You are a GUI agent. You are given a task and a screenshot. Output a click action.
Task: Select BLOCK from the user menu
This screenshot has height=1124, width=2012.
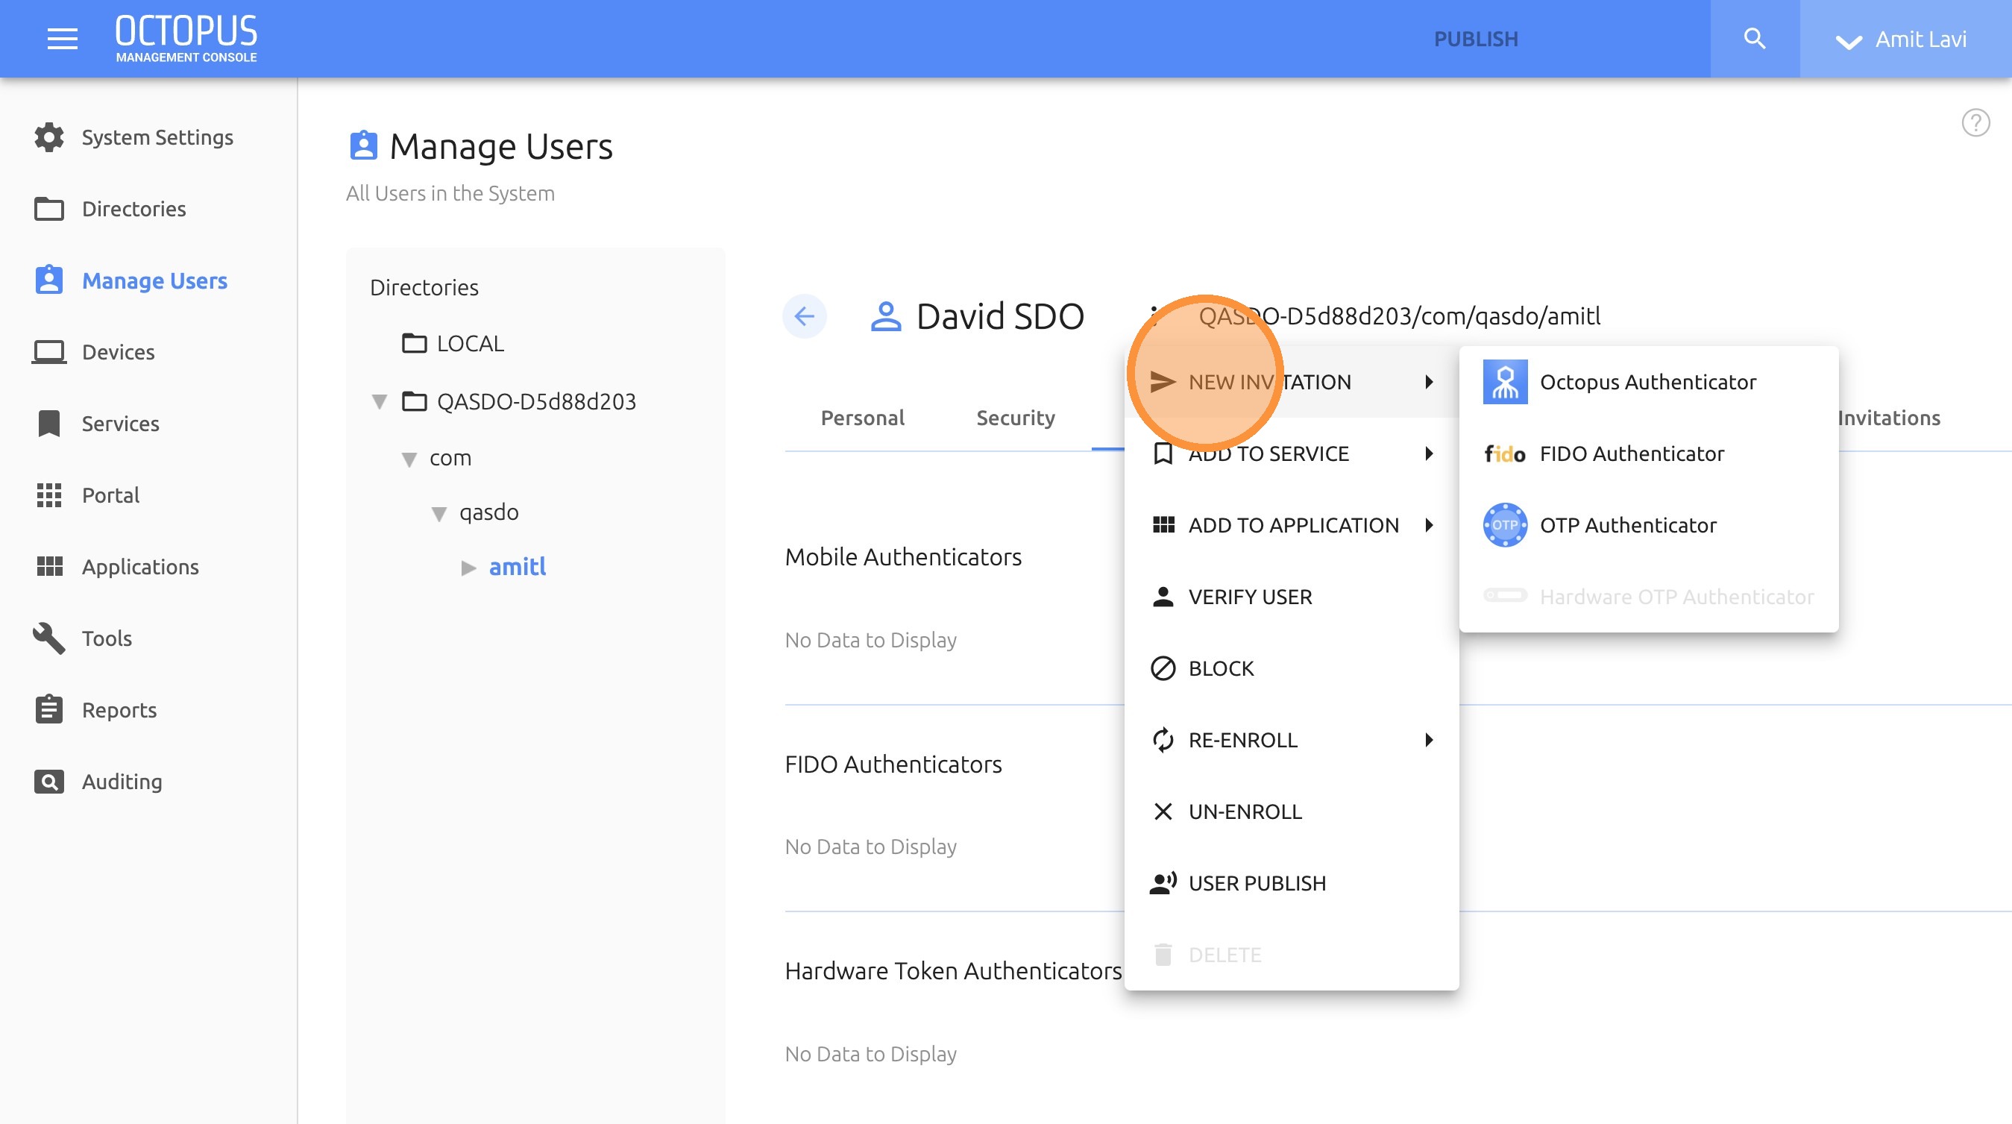pos(1221,668)
